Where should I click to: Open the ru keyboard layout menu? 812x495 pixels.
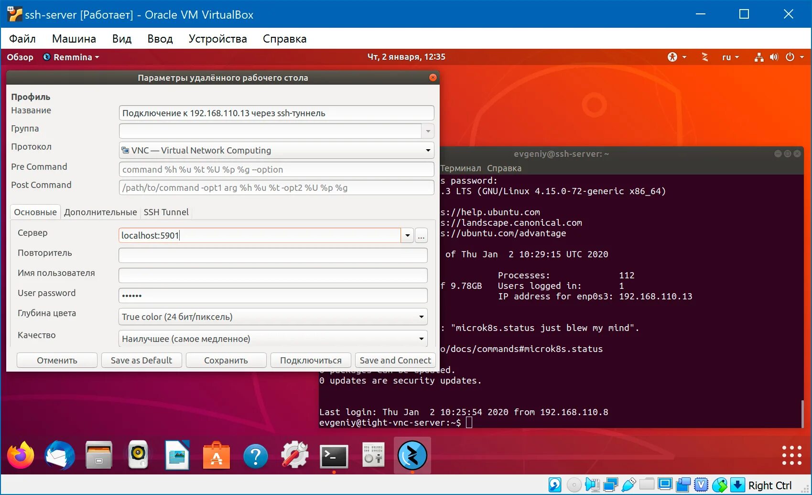click(x=730, y=57)
